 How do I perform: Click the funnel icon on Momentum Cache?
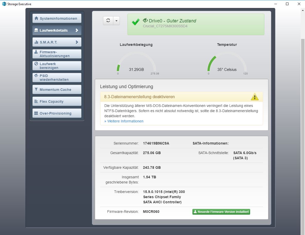tap(36, 89)
